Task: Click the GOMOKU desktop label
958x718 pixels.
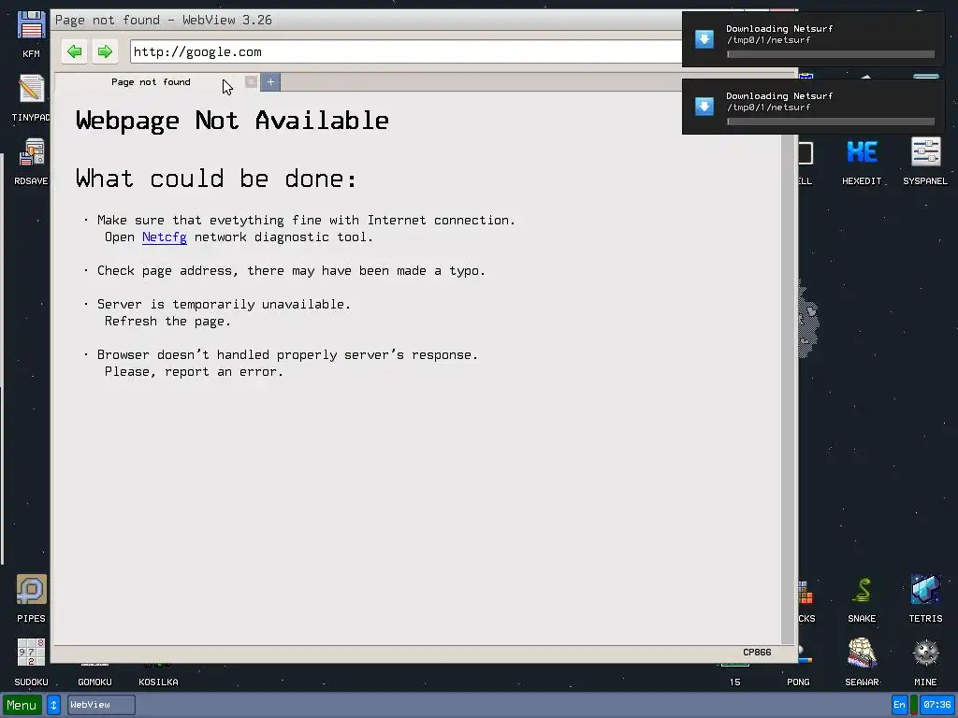Action: (x=94, y=682)
